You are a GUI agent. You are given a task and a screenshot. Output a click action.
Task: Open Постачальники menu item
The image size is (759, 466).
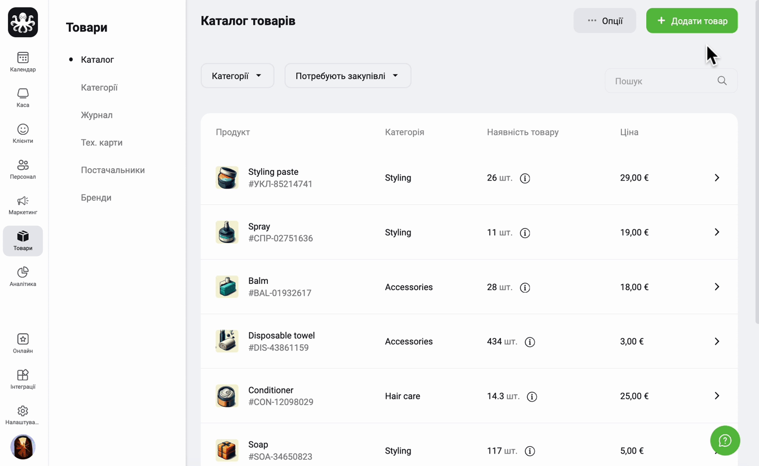click(113, 170)
